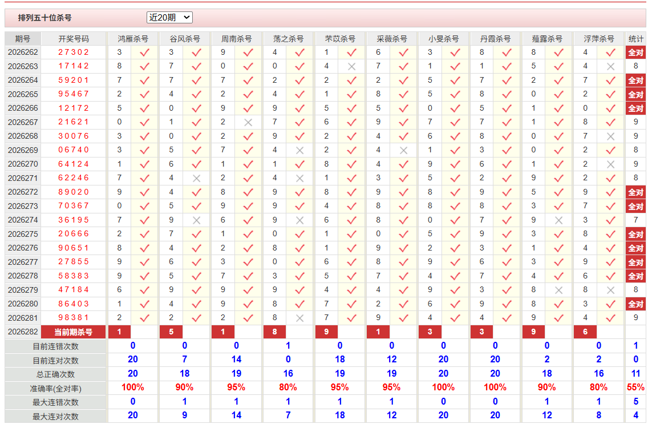Select the check mark for 丹霞杀号 in row 2026281
Image resolution: width=648 pixels, height=428 pixels.
click(507, 318)
